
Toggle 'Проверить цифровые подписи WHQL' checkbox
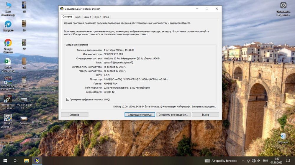tap(68, 100)
